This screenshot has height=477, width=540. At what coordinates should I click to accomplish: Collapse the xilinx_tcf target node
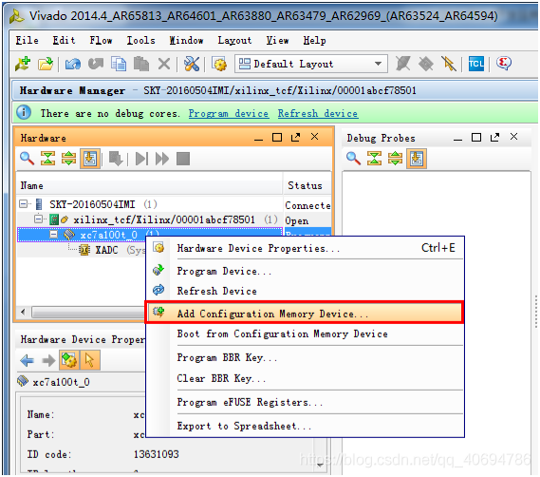click(39, 219)
